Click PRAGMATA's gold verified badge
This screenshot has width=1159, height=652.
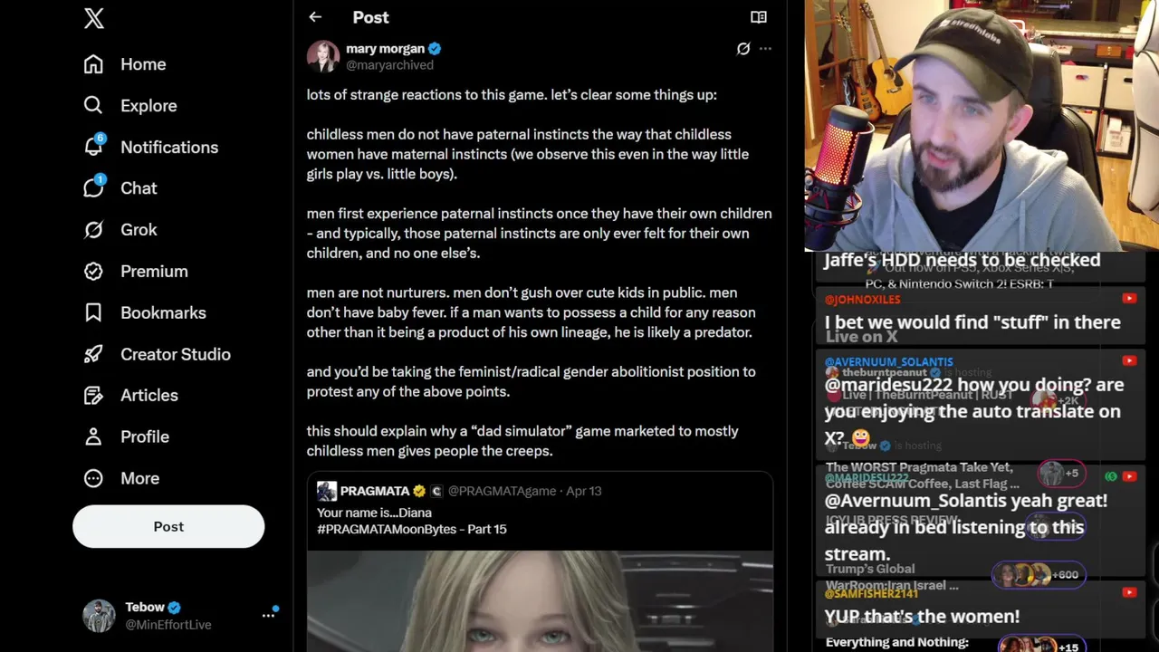point(419,491)
